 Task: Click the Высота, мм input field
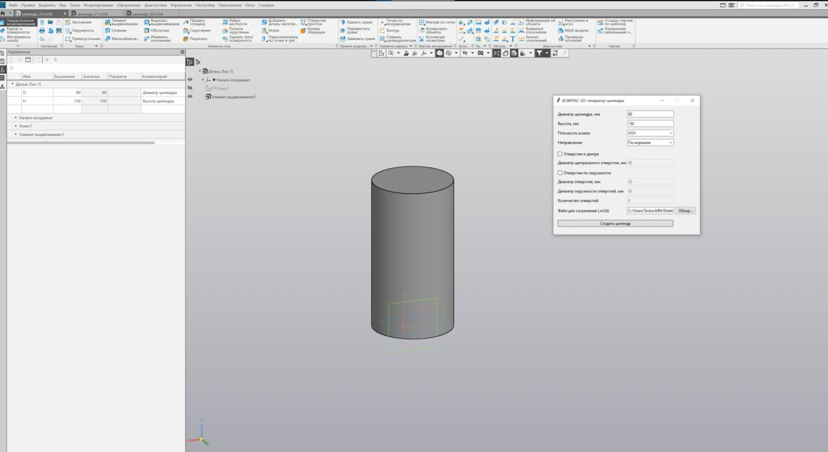[x=650, y=123]
